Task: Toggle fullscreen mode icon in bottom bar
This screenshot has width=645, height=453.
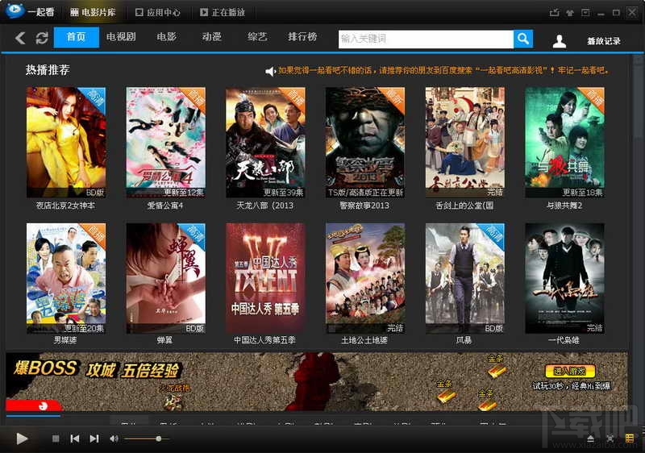Action: tap(610, 438)
